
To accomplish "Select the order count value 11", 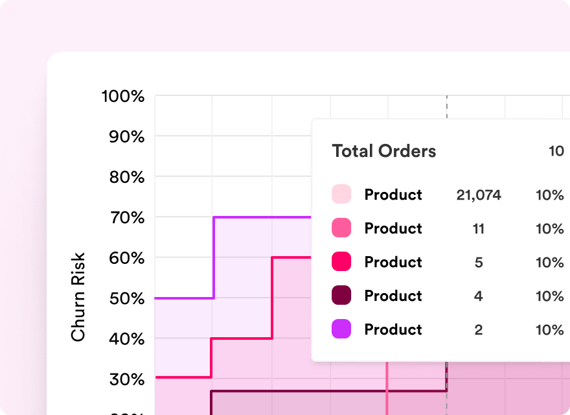I will click(479, 228).
